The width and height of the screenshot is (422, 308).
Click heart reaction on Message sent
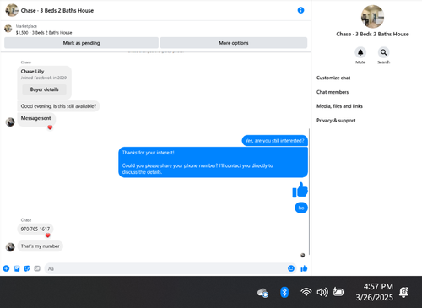(50, 127)
